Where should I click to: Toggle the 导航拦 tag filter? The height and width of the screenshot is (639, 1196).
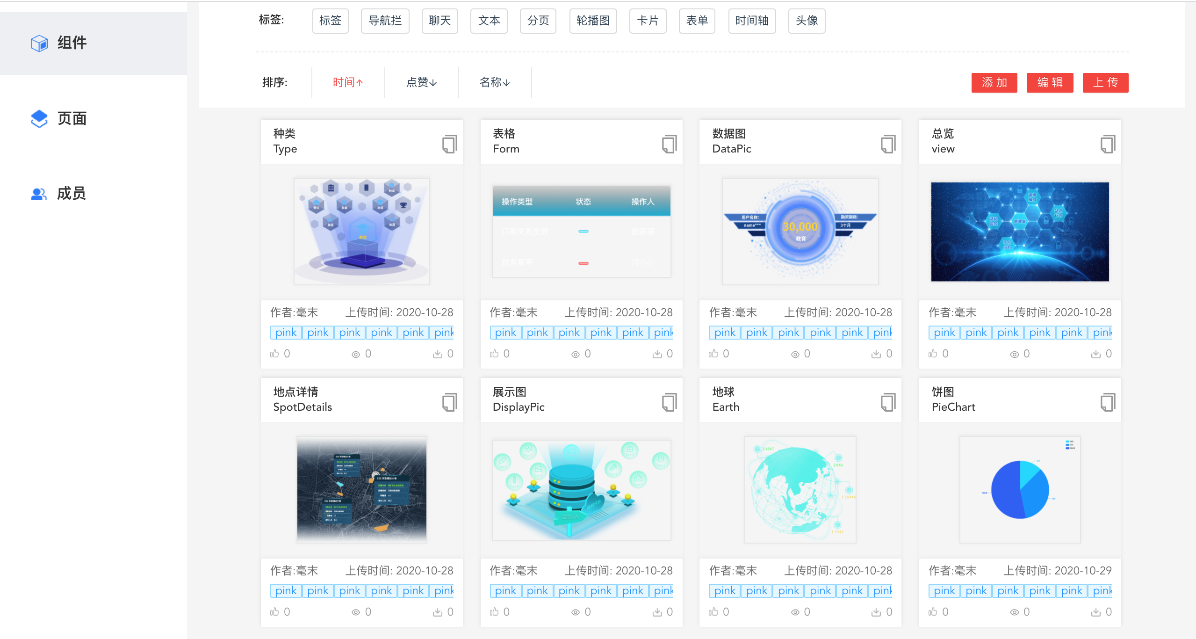pyautogui.click(x=385, y=21)
